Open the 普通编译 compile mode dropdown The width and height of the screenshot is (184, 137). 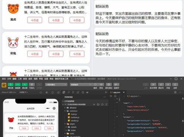coord(80,84)
